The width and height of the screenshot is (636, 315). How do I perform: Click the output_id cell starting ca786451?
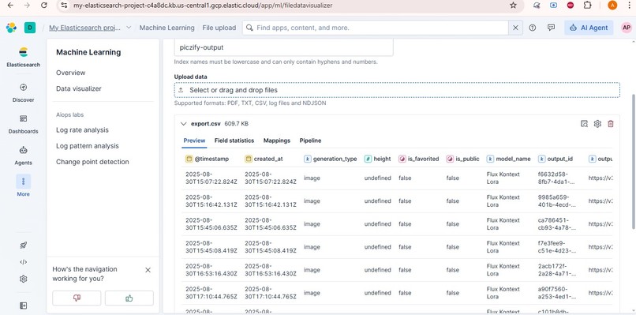point(556,224)
